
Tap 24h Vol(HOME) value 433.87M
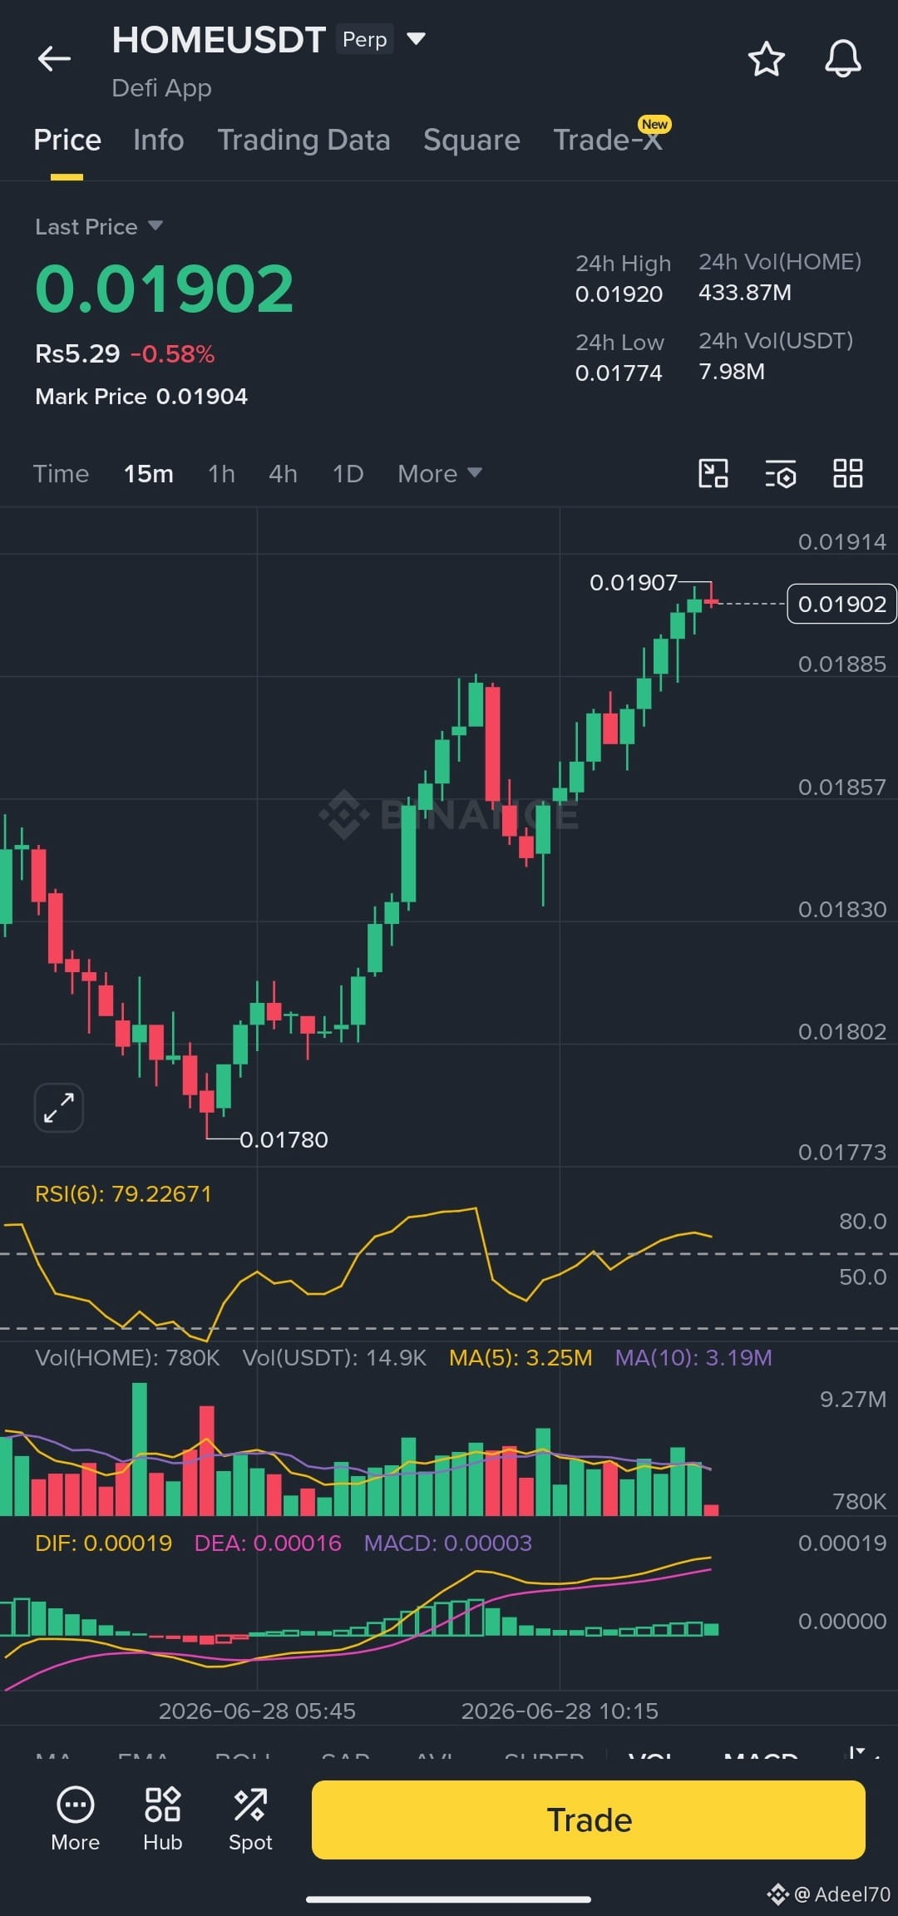[745, 292]
